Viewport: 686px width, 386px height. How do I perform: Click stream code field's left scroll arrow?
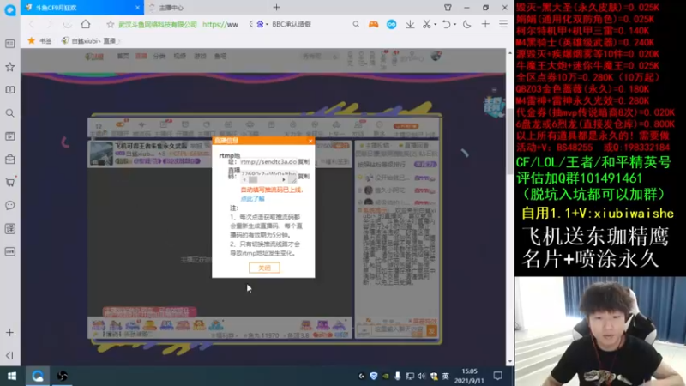(244, 180)
